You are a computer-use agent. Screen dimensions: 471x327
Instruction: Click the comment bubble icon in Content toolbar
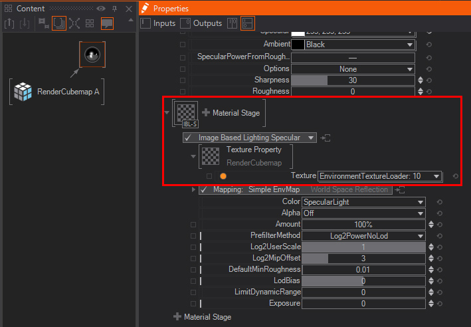107,23
